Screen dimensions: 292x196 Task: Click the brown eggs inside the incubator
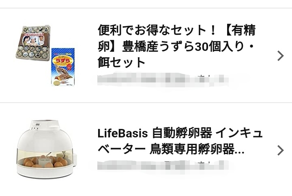(x=45, y=161)
